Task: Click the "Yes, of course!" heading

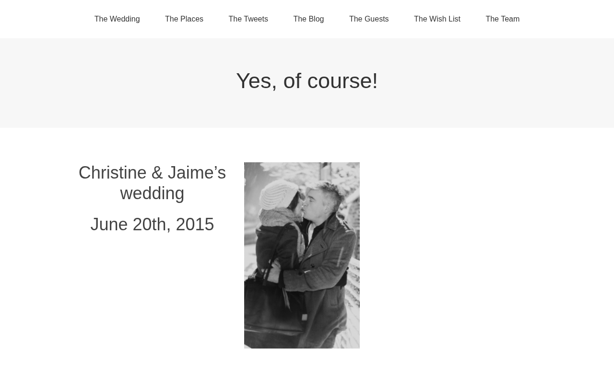Action: tap(307, 81)
